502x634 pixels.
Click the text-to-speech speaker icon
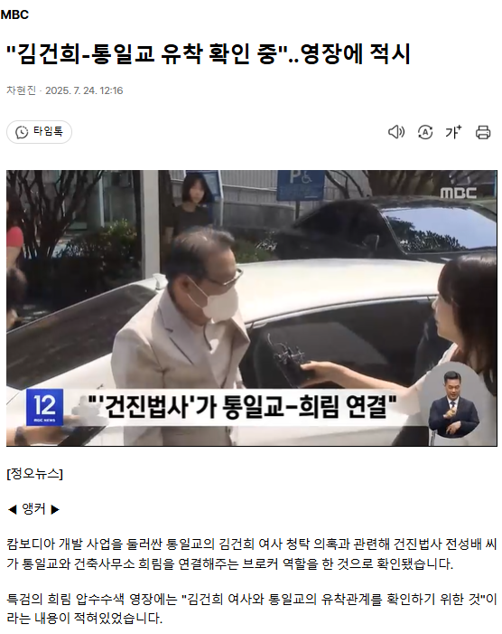(x=395, y=132)
